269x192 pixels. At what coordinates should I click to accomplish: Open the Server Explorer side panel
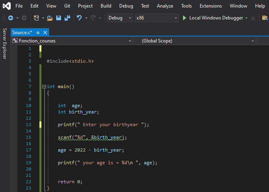tap(5, 44)
